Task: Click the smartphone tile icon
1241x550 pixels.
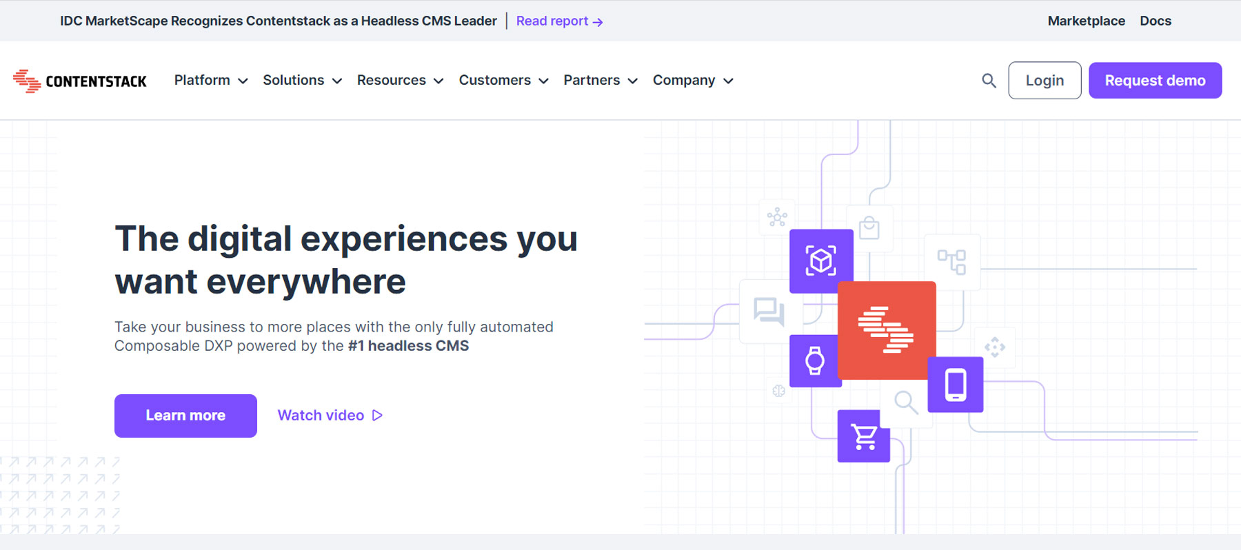Action: click(x=956, y=385)
